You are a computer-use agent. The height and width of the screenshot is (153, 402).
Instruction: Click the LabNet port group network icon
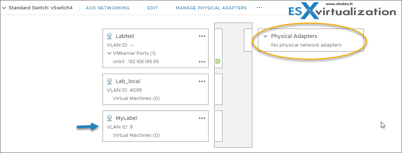coord(109,36)
